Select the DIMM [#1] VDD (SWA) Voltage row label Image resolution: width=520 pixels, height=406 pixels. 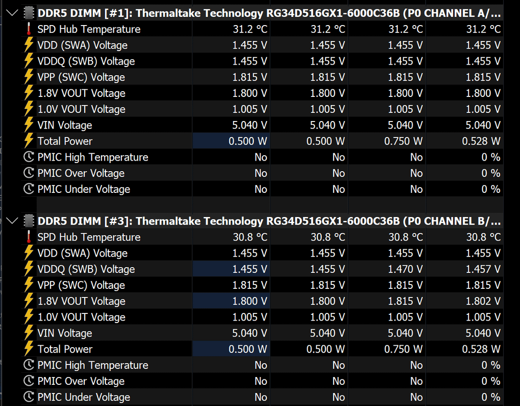click(82, 45)
